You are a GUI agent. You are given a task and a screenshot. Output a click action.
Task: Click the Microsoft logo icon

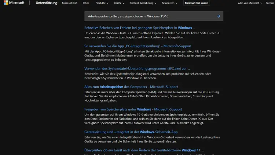click(6, 3)
